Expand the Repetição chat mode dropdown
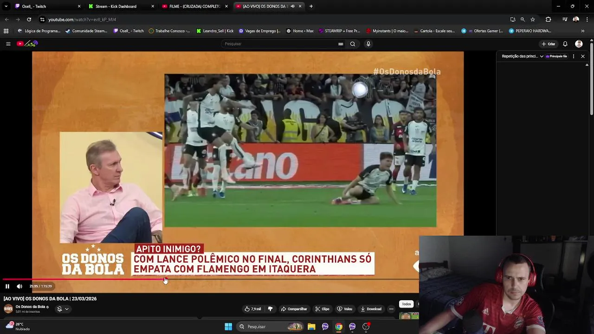Image resolution: width=594 pixels, height=334 pixels. pos(523,56)
